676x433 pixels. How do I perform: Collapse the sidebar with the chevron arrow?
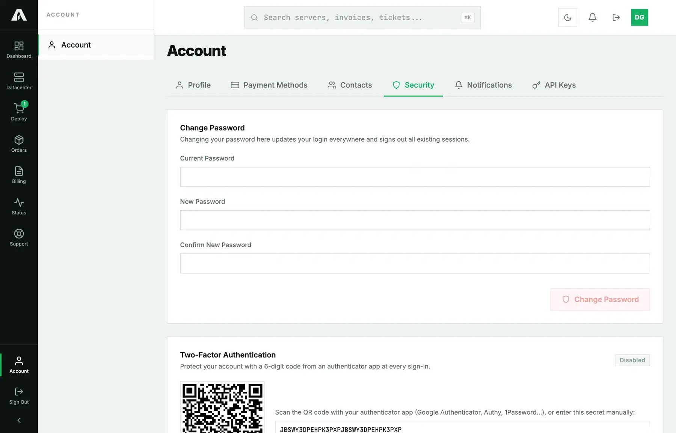[x=19, y=420]
